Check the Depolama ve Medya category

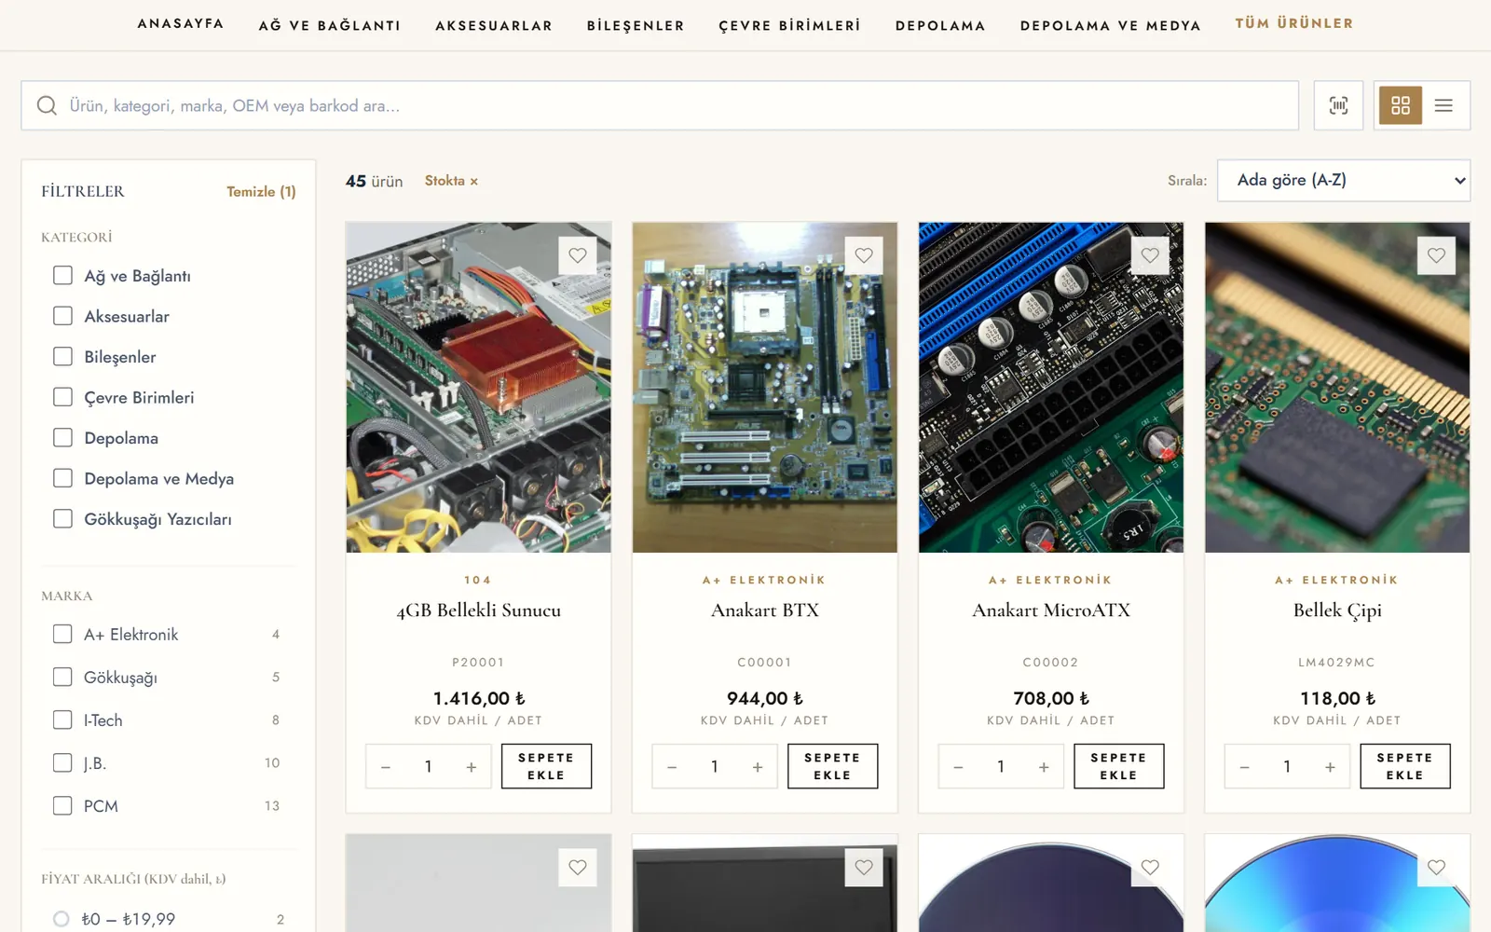(62, 478)
